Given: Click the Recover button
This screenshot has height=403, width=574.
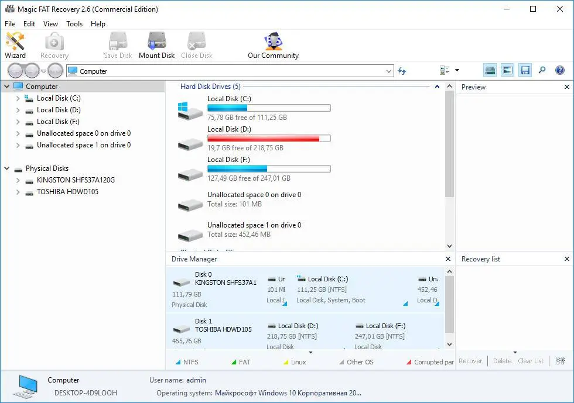Looking at the screenshot, I should [x=470, y=361].
